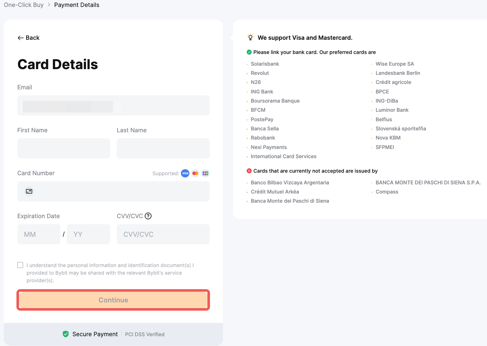Viewport: 487px width, 346px height.
Task: Click the JCB supported card icon
Action: tap(206, 173)
